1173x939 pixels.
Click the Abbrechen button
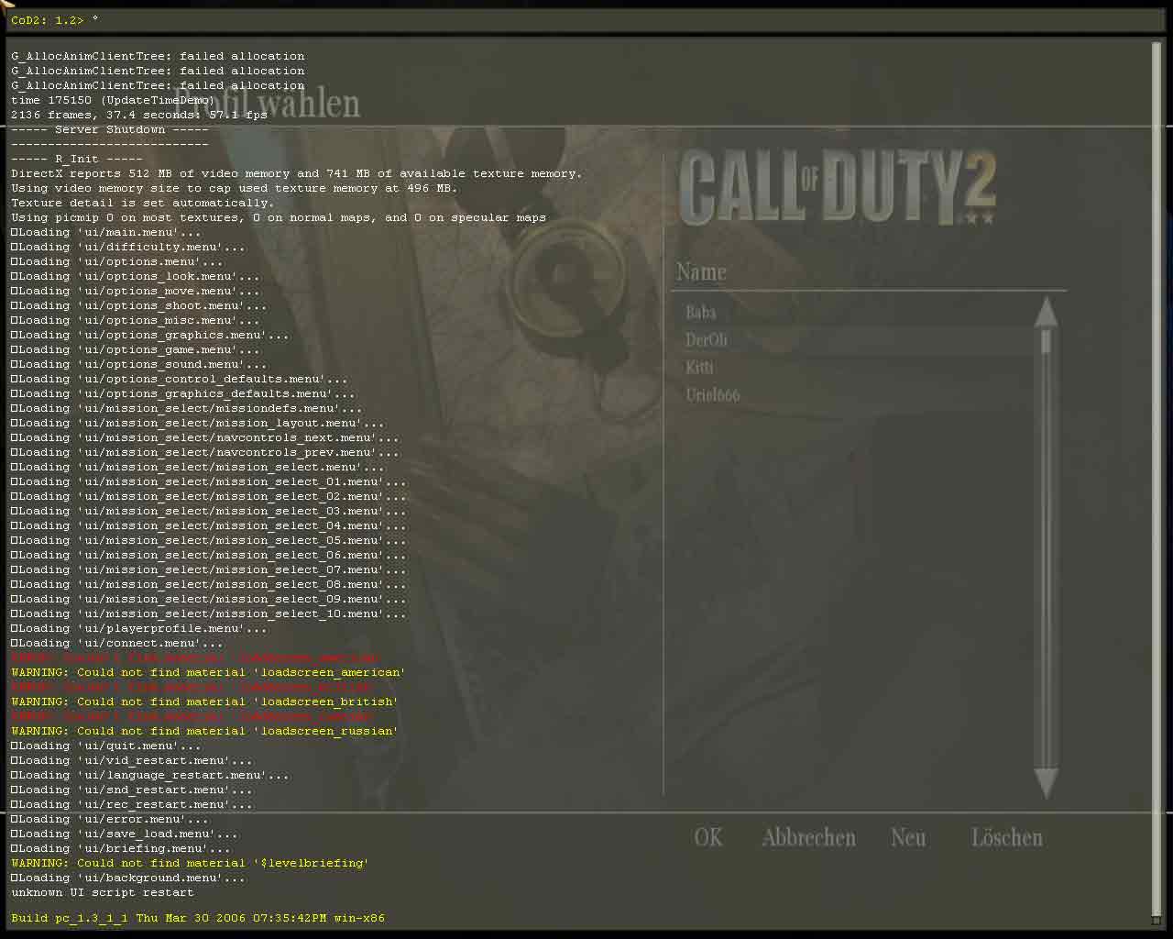click(x=808, y=837)
